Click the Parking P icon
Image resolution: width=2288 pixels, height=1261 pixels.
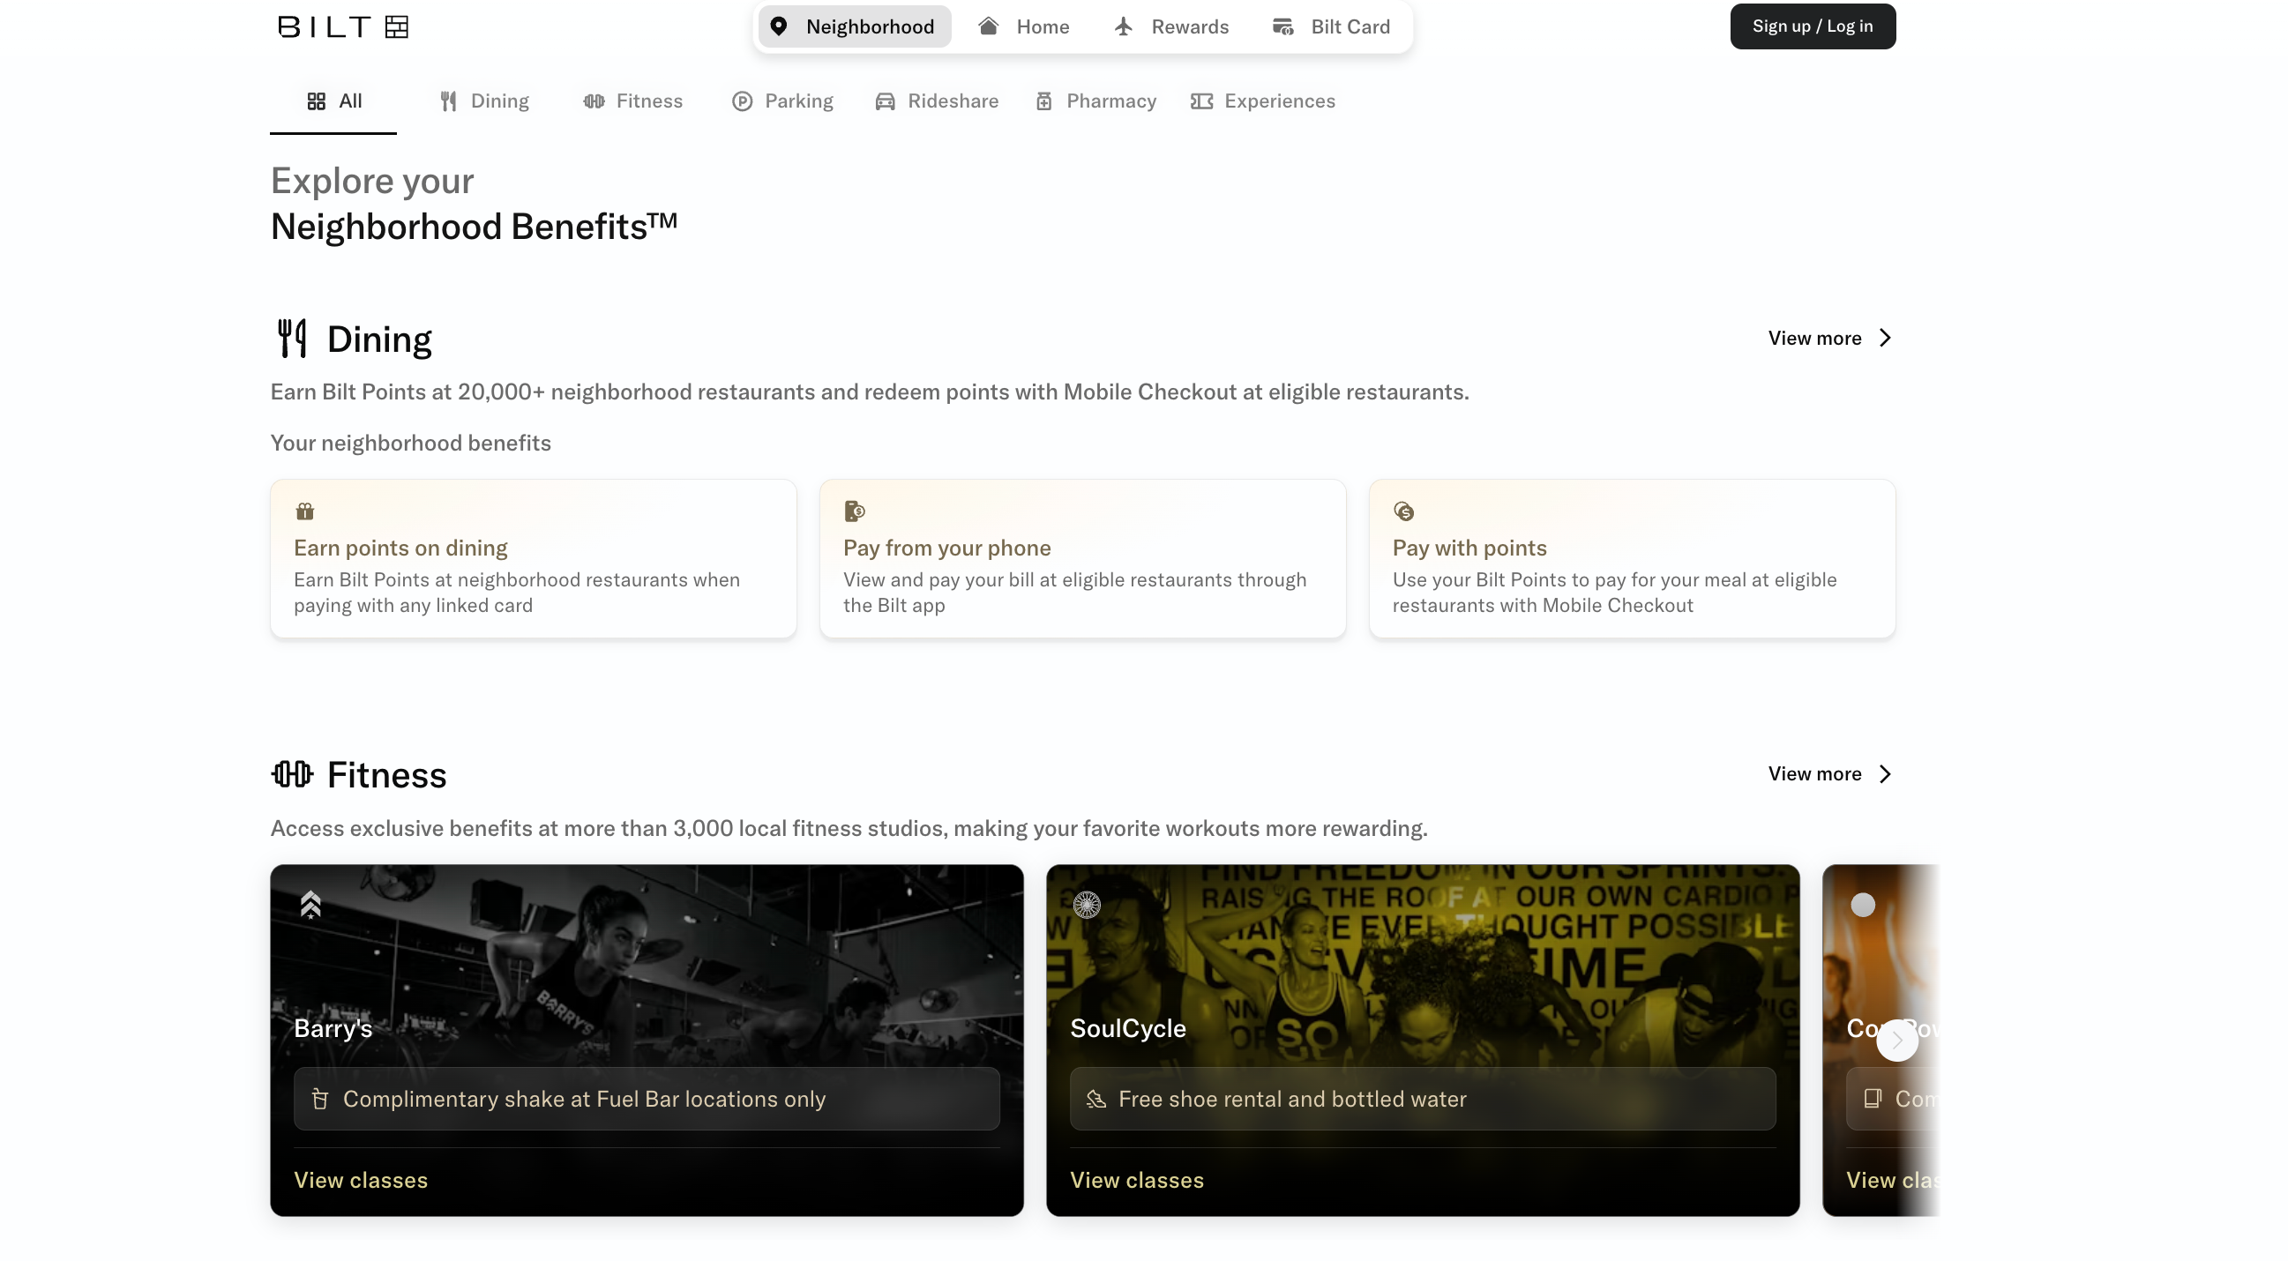743,101
